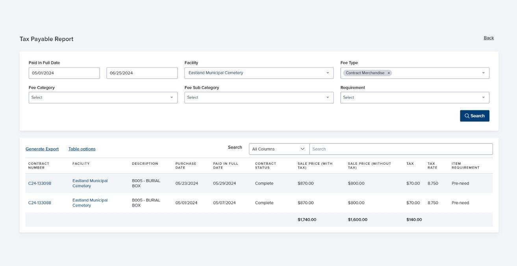Click the Tax Payable Report heading

pos(46,39)
